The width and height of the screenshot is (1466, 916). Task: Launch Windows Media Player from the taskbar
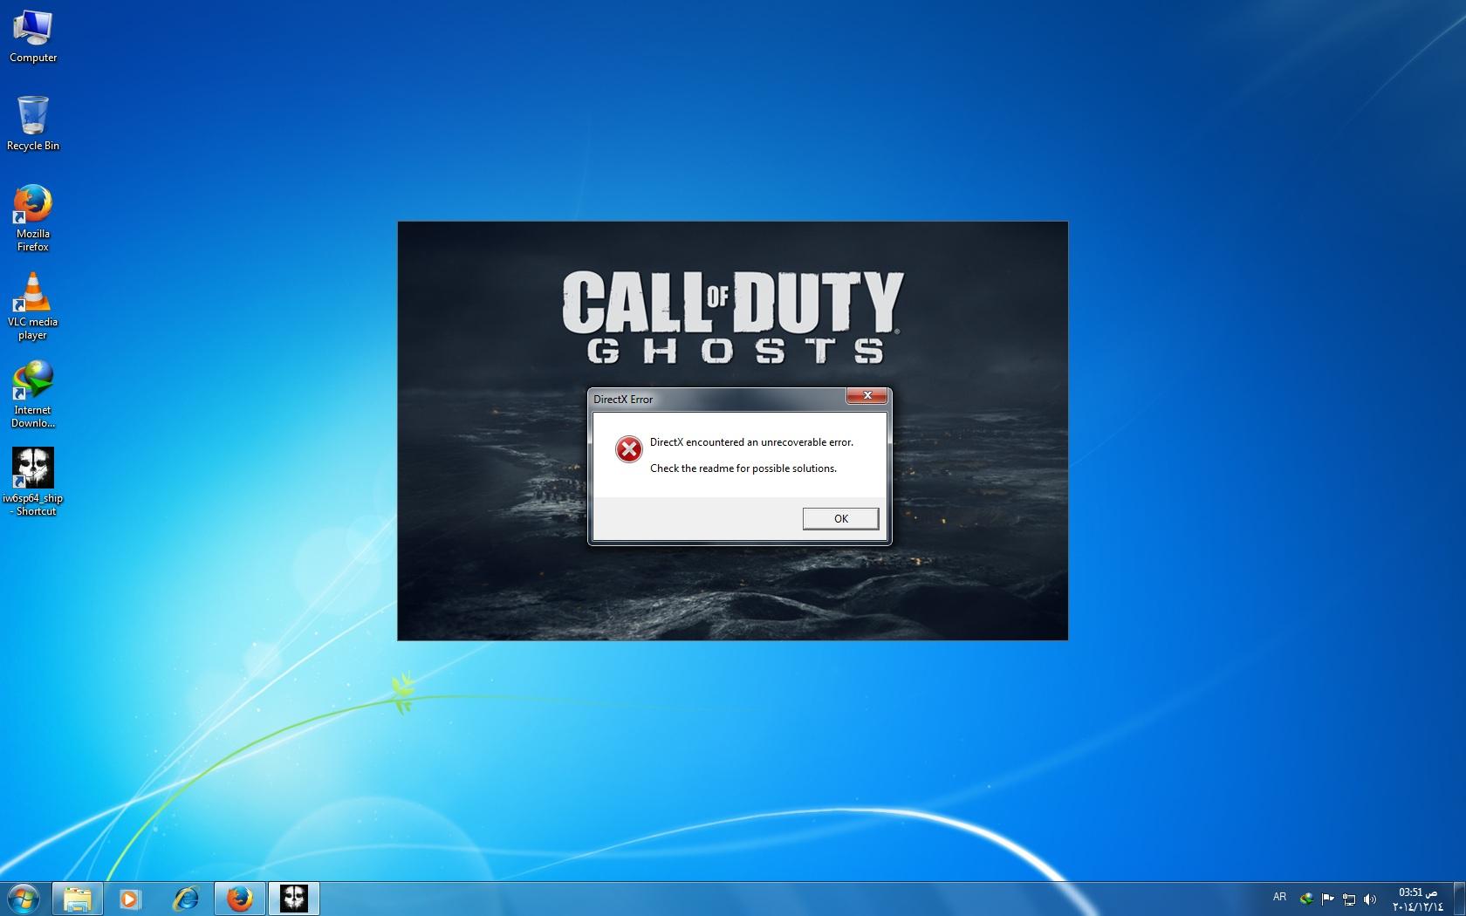point(130,898)
